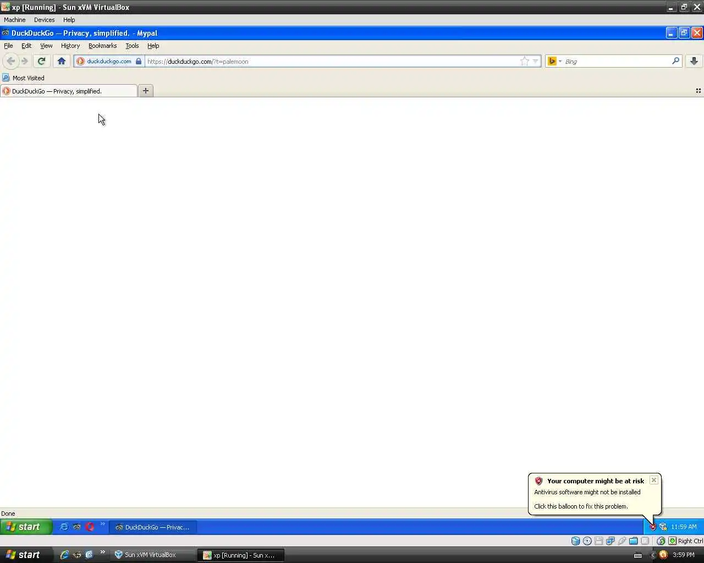Click the VirtualBox network adapters status icon
The image size is (704, 563).
tap(610, 541)
